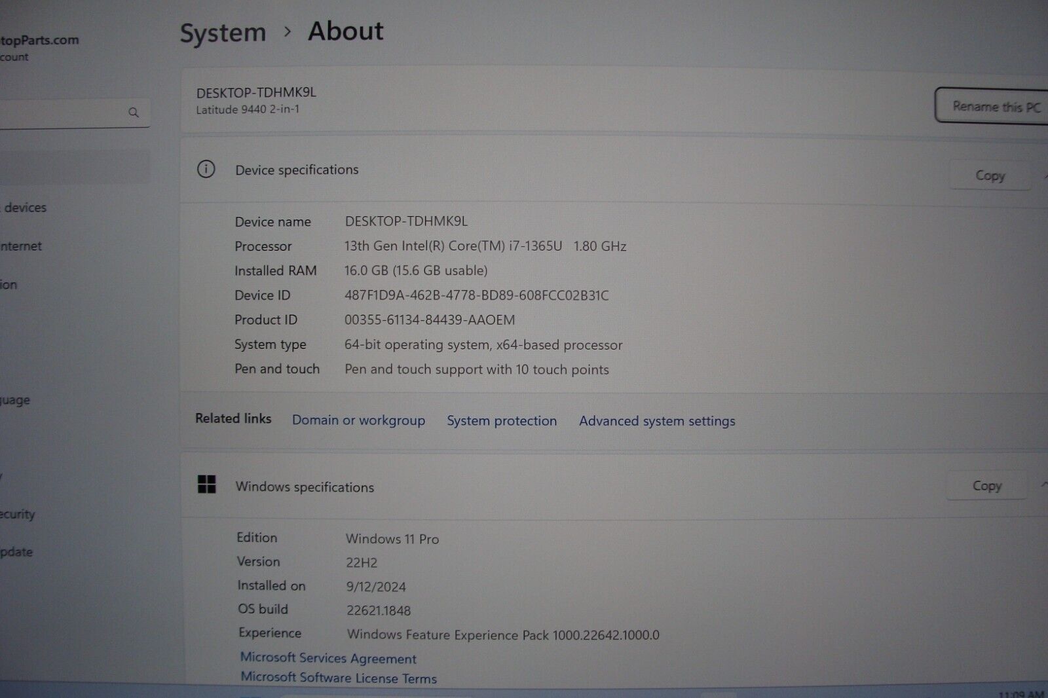Click the Windows logo icon beside Windows specifications
1048x698 pixels.
[207, 485]
